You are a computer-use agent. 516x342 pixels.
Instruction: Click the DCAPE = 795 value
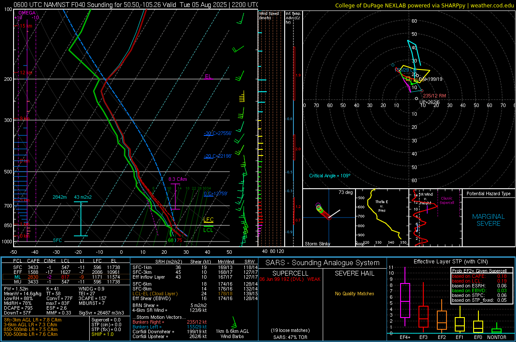click(x=18, y=308)
